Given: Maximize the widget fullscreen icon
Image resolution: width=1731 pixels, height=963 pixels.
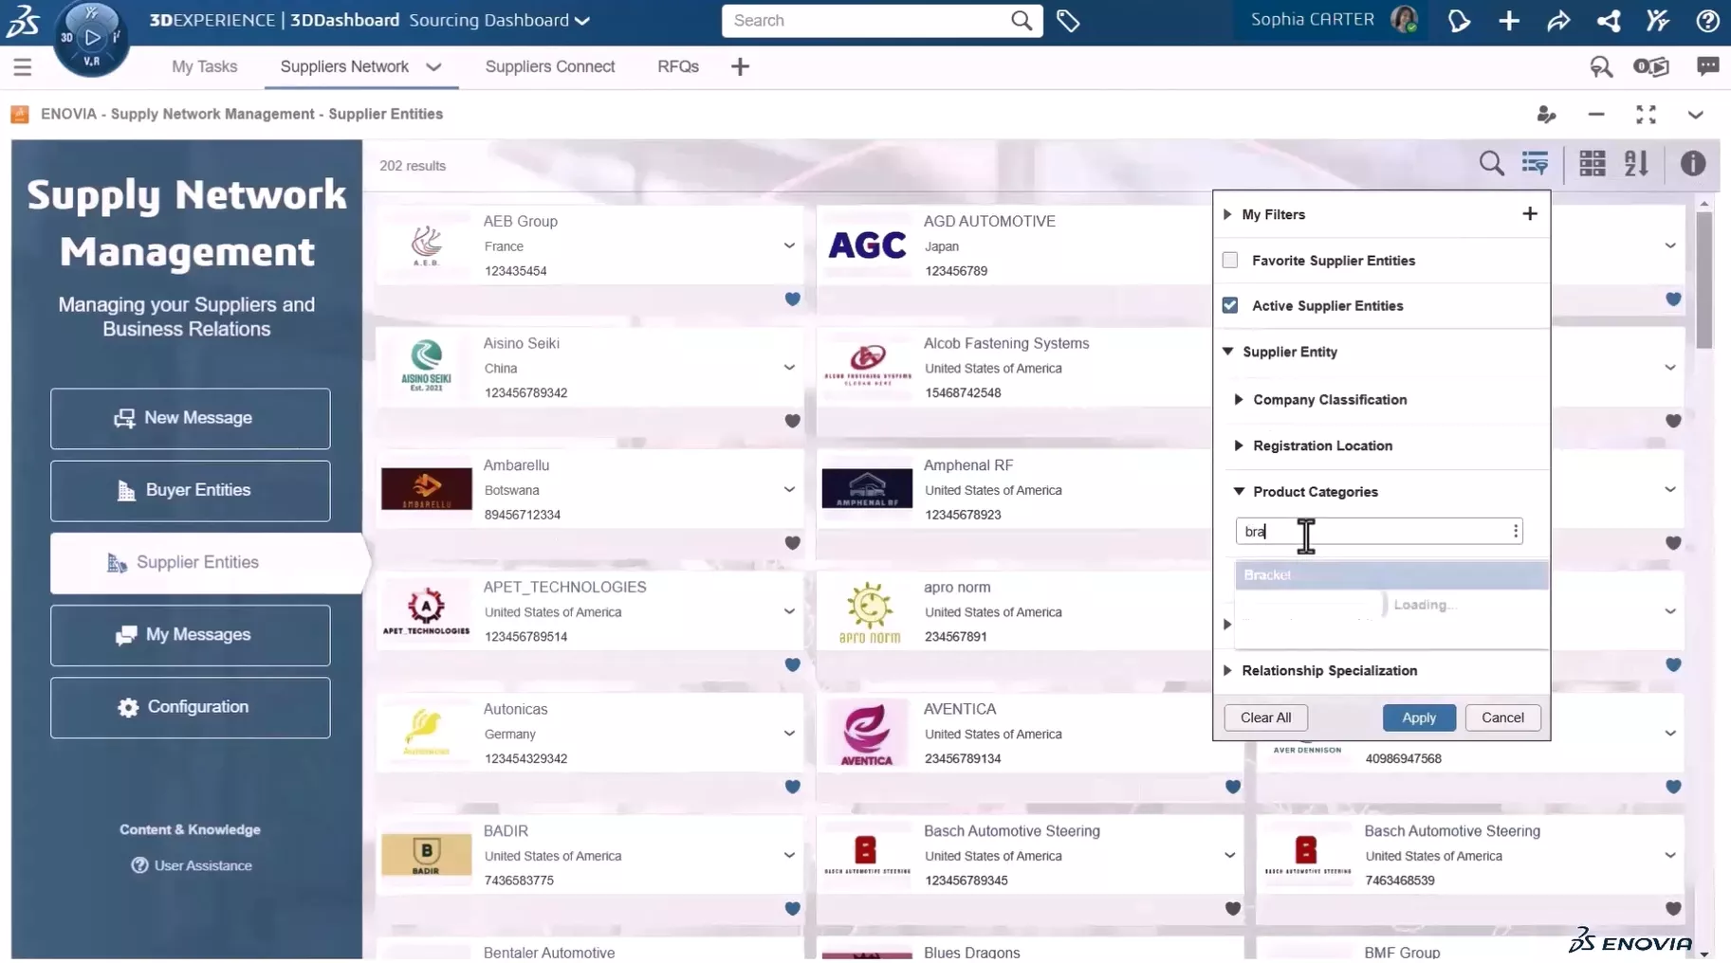Looking at the screenshot, I should click(x=1646, y=115).
